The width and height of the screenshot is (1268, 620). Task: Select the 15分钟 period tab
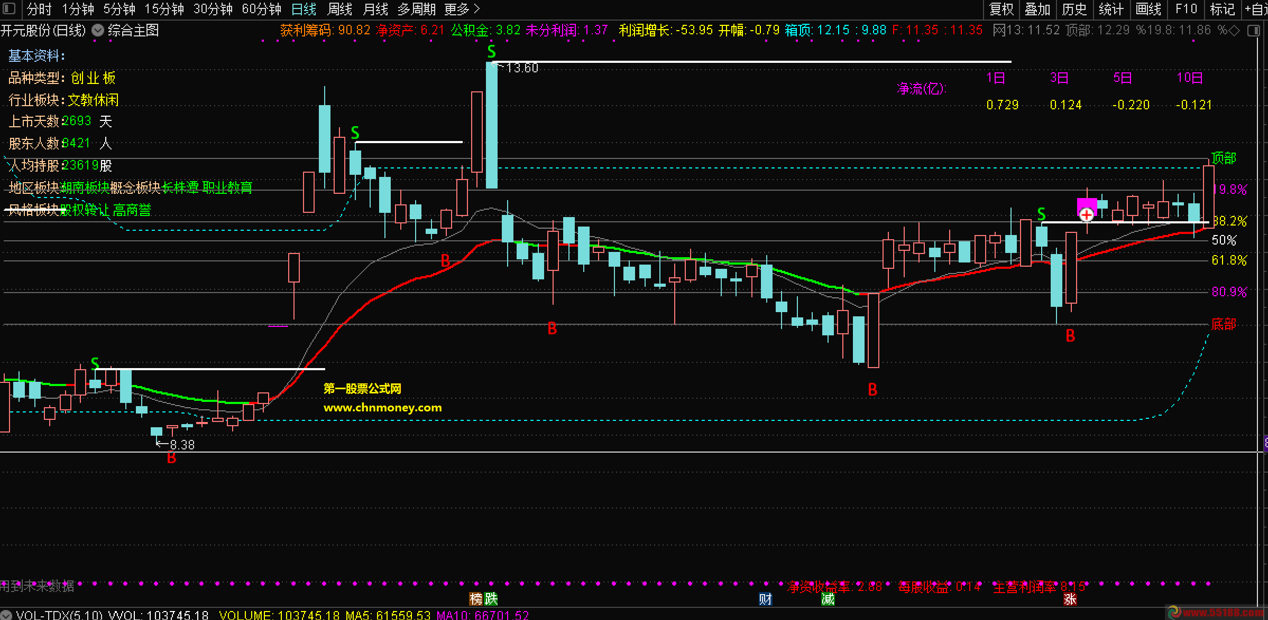coord(164,9)
